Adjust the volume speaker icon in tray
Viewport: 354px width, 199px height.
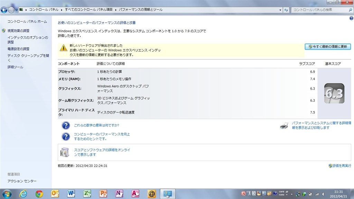click(x=323, y=194)
